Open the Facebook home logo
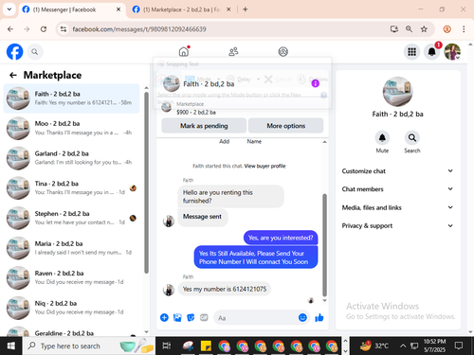Image resolution: width=474 pixels, height=355 pixels. coord(14,52)
